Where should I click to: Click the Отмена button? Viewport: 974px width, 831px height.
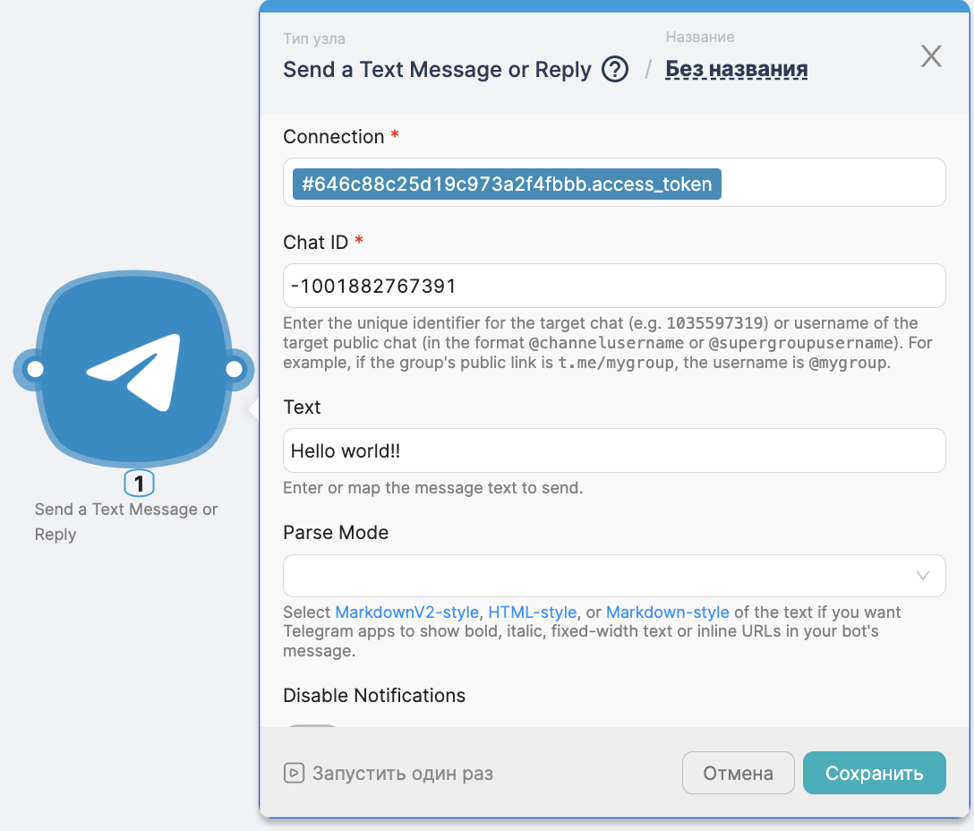738,773
